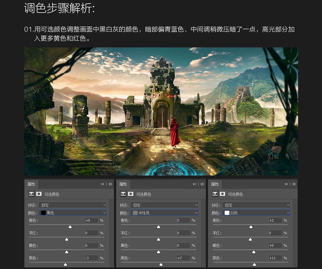Click the 黄色 slider handle in 黑色 panel
The height and width of the screenshot is (269, 322).
pos(67,252)
